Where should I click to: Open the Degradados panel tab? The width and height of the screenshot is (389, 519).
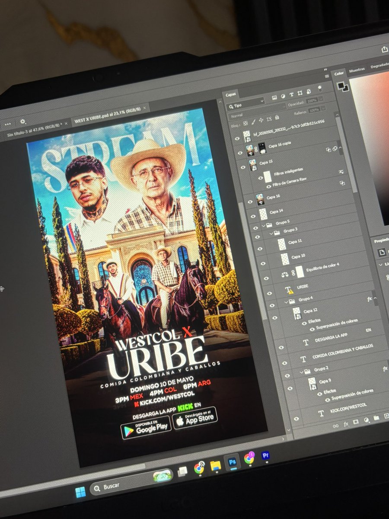(x=379, y=65)
